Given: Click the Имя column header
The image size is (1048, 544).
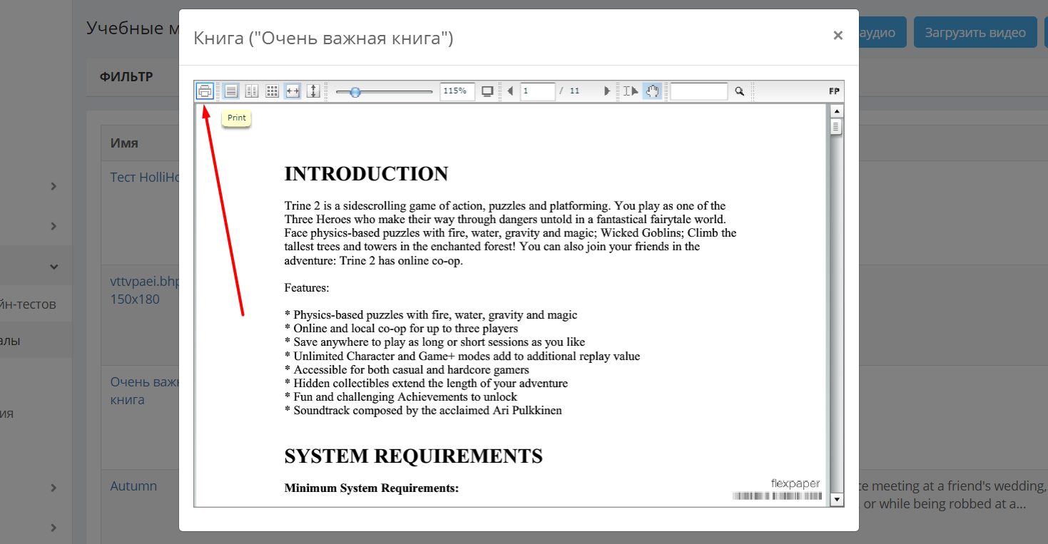Looking at the screenshot, I should (x=124, y=143).
